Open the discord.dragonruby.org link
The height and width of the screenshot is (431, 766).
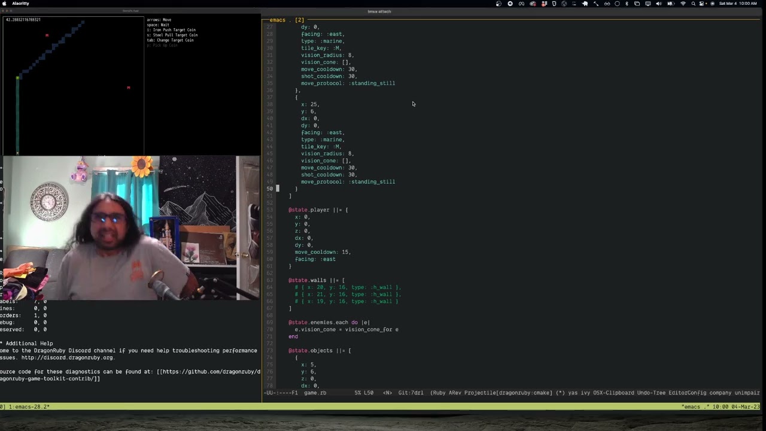(67, 357)
